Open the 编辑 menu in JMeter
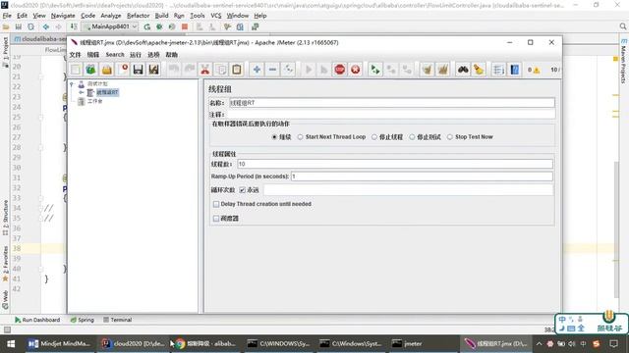Screen dimensions: 629x353 click(x=93, y=55)
